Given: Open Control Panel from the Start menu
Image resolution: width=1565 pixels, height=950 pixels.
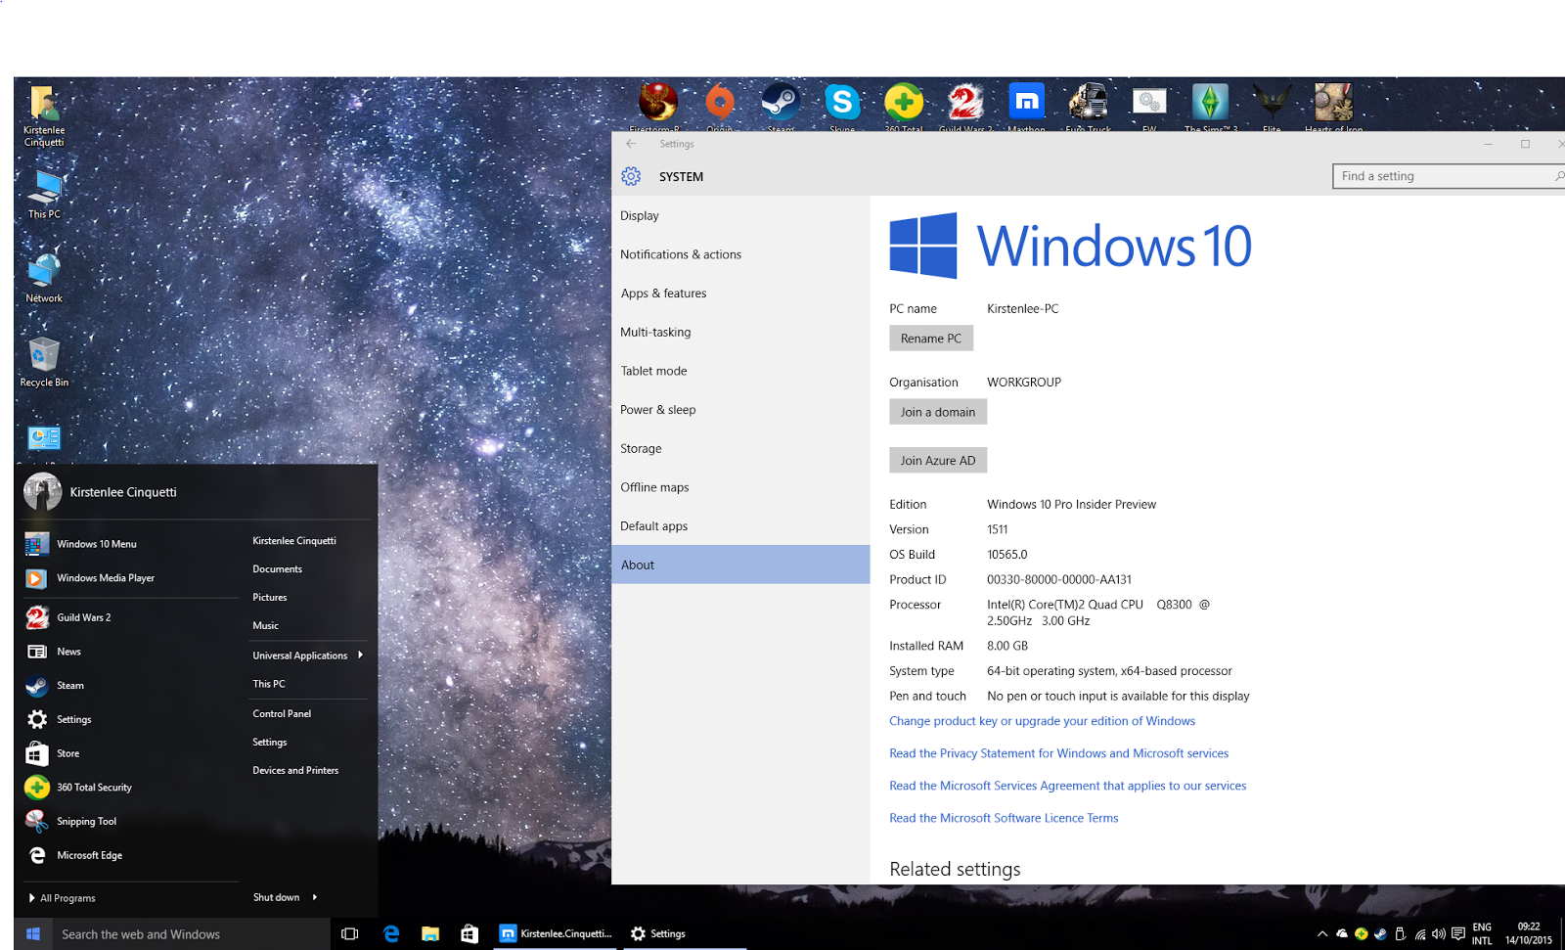Looking at the screenshot, I should (282, 713).
